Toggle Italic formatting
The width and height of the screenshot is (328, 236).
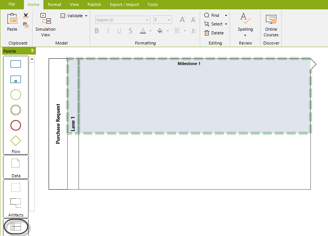click(108, 31)
